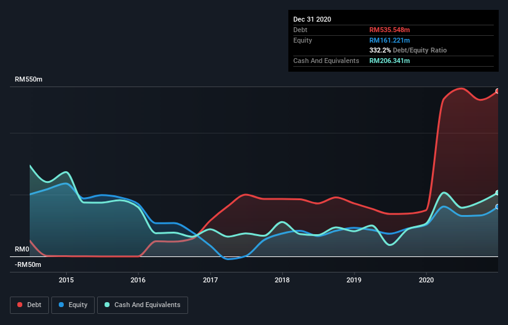Viewport: 508px width, 325px height.
Task: Click the blue Equity endpoint marker
Action: [497, 206]
